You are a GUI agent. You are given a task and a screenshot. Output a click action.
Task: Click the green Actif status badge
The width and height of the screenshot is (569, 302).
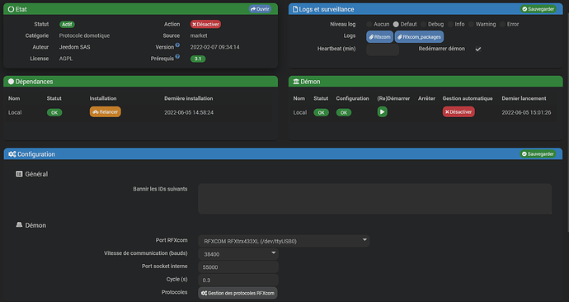(x=67, y=24)
